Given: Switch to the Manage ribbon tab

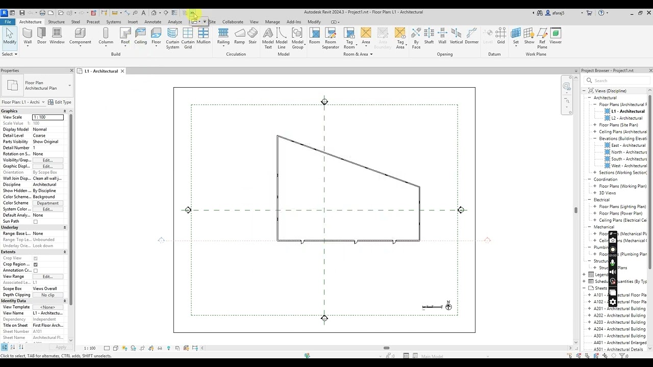Looking at the screenshot, I should 272,22.
